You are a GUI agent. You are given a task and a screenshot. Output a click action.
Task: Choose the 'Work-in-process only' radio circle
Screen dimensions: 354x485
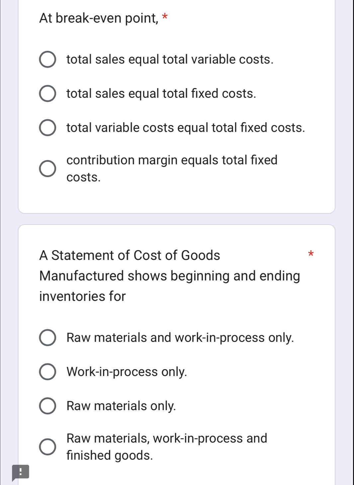[x=47, y=372]
